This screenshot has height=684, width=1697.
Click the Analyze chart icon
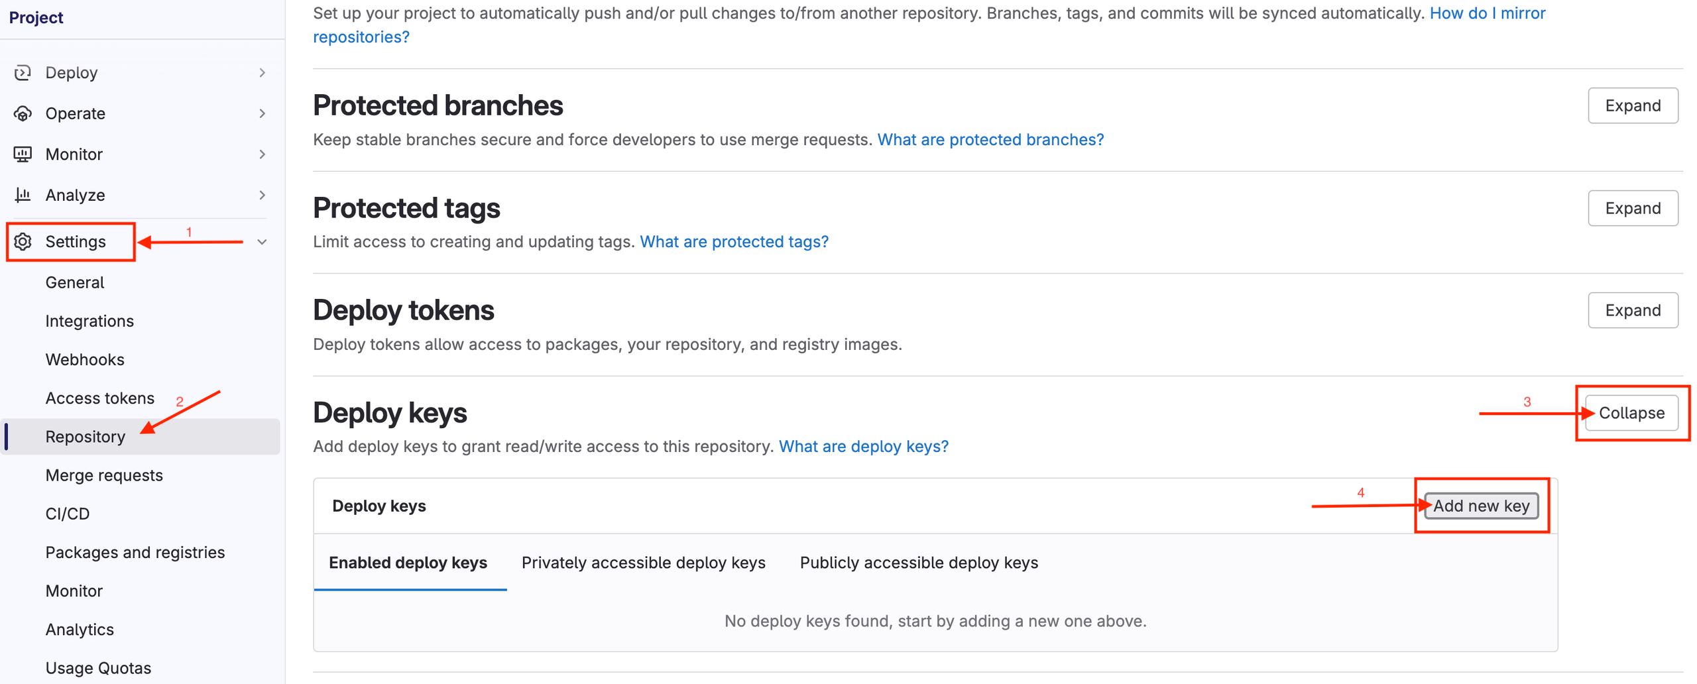(x=23, y=195)
